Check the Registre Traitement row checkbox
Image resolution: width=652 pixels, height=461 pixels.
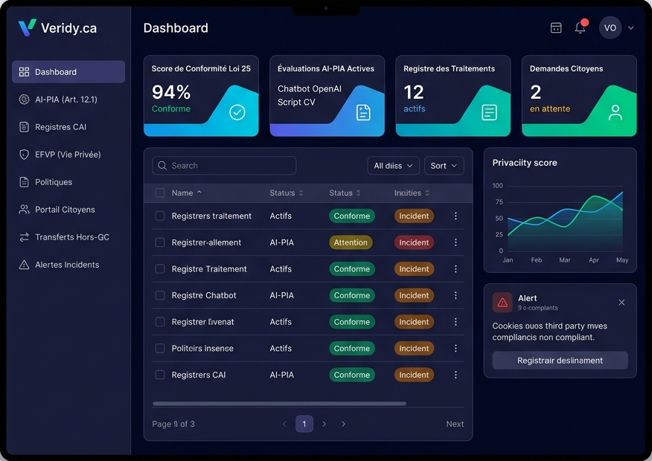click(160, 269)
